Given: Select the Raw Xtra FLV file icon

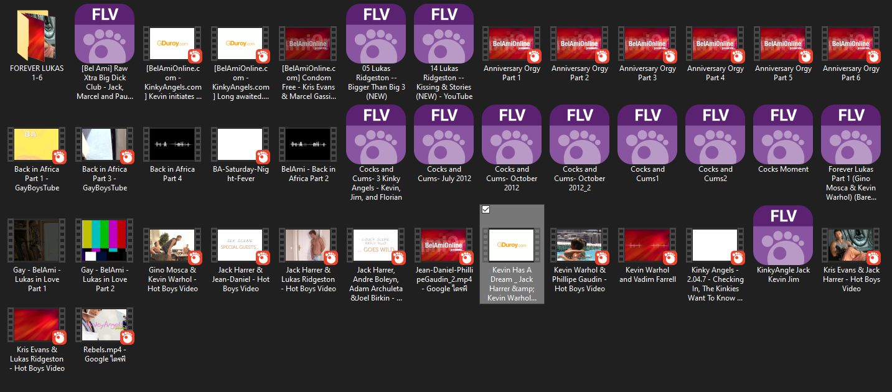Looking at the screenshot, I should click(105, 32).
